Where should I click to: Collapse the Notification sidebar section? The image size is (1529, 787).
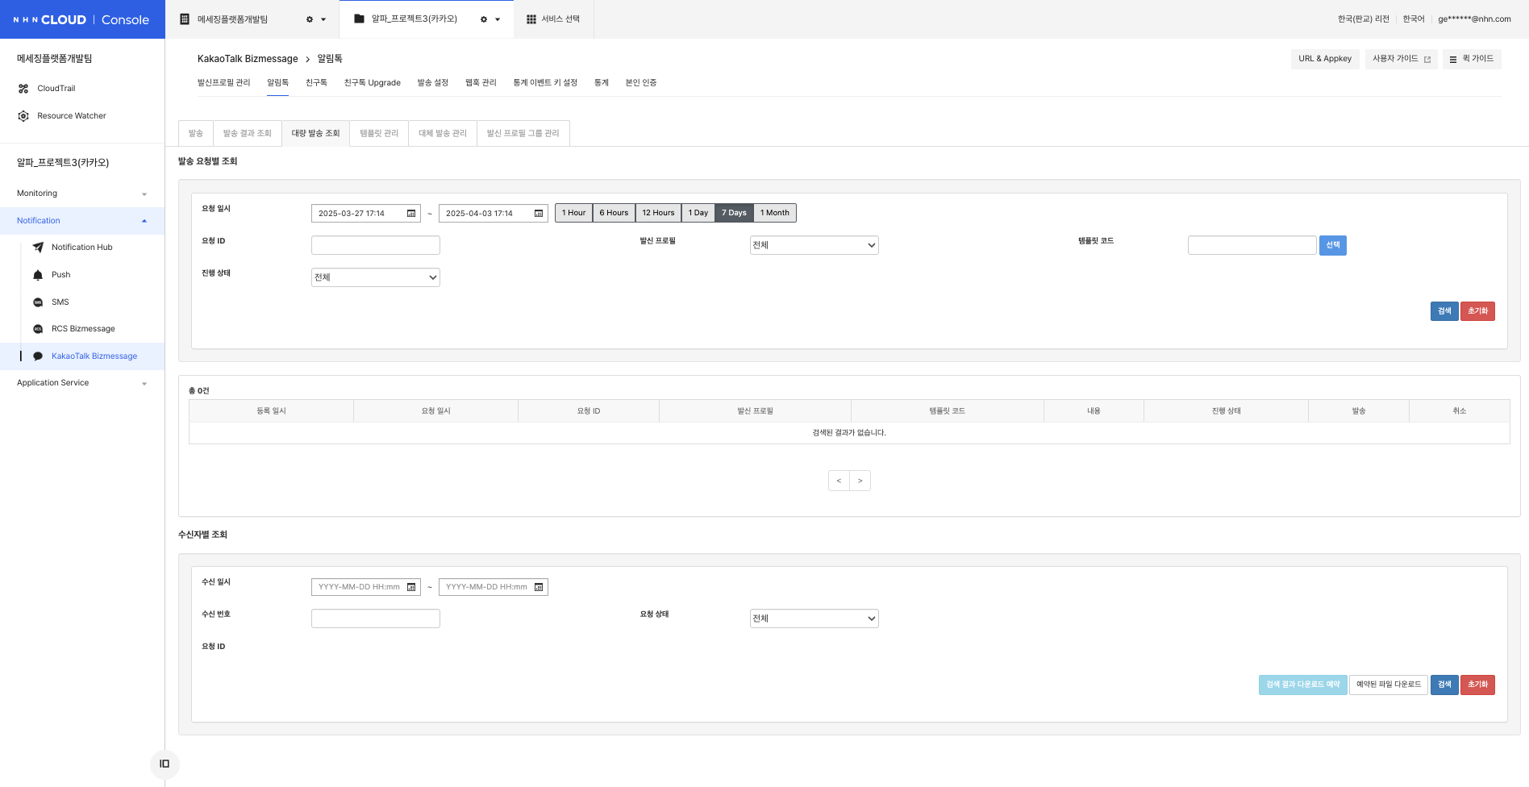(82, 221)
